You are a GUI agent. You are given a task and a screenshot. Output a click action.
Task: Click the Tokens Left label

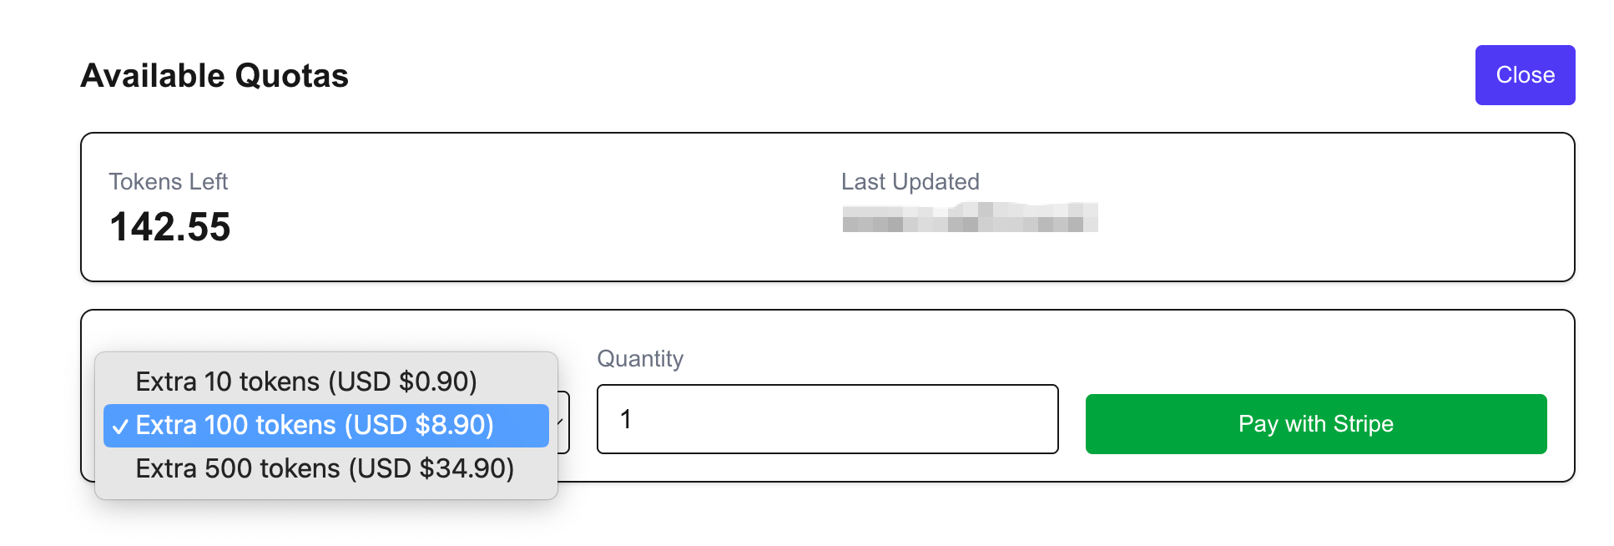coord(168,182)
